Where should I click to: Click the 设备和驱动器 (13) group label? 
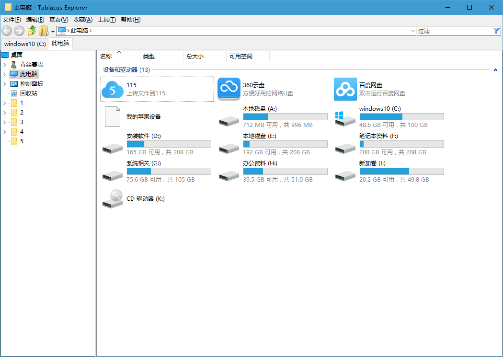pyautogui.click(x=126, y=70)
